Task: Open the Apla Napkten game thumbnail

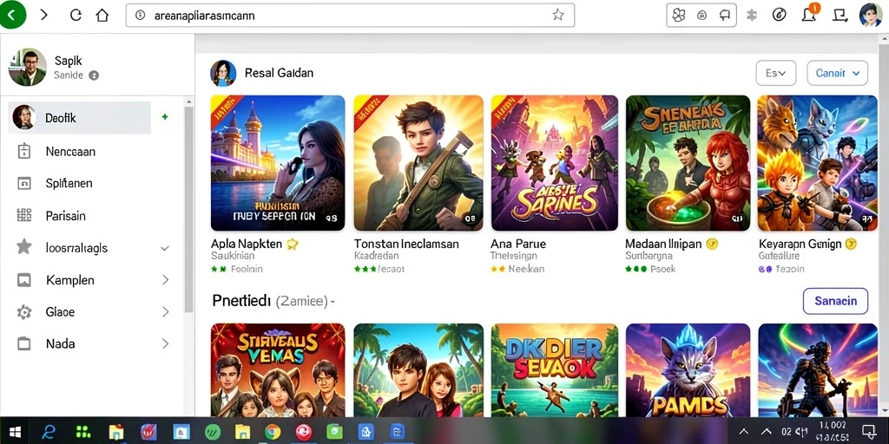Action: 278,163
